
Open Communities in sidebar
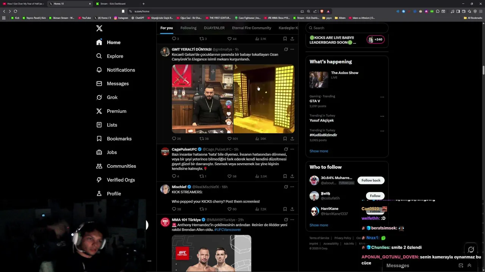[x=116, y=166]
